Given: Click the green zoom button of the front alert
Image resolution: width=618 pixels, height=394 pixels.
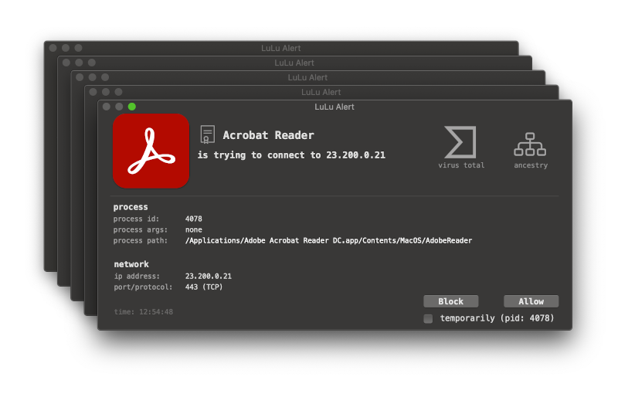Looking at the screenshot, I should (132, 107).
